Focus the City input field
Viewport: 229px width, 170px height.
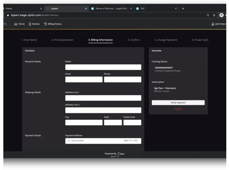[x=84, y=122]
